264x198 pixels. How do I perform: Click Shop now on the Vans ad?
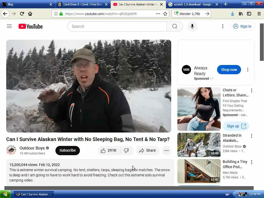229,70
